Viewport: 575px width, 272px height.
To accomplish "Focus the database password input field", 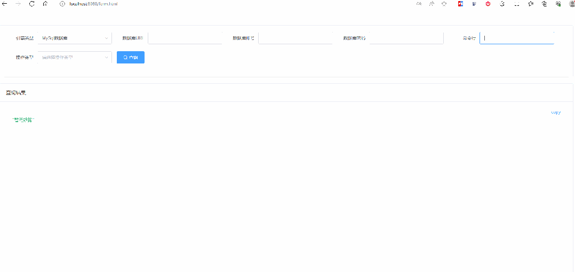I will click(406, 38).
